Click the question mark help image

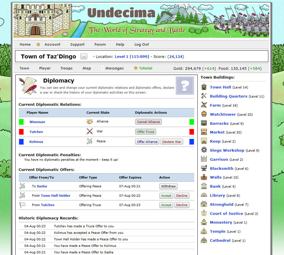click(x=184, y=85)
